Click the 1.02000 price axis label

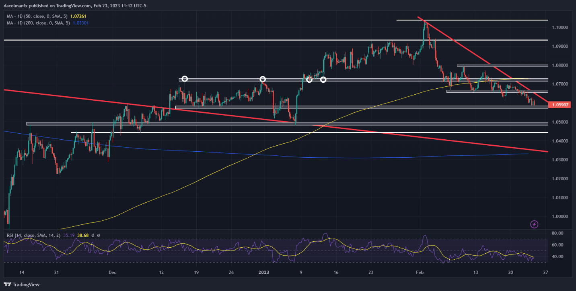point(560,179)
